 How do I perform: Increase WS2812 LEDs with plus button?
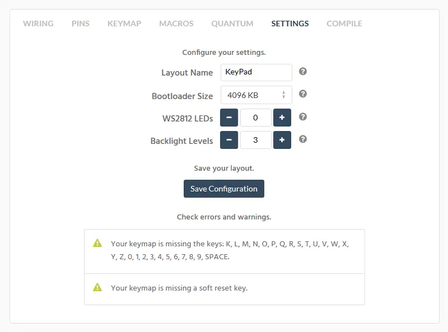282,118
